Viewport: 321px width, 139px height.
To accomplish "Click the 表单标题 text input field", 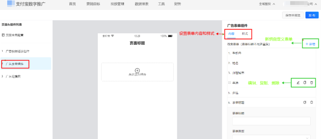I will 272,121.
